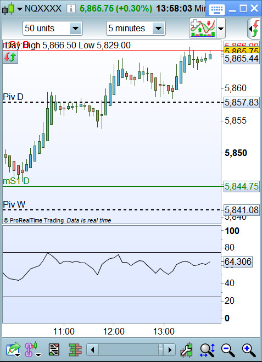The height and width of the screenshot is (362, 262).
Task: Open the keyboard icon in the title bar
Action: (x=217, y=9)
